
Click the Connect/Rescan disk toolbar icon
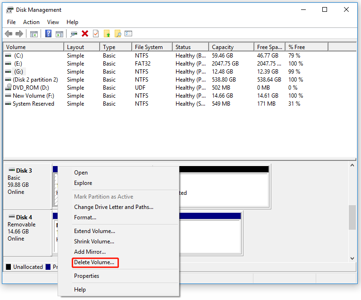[74, 34]
